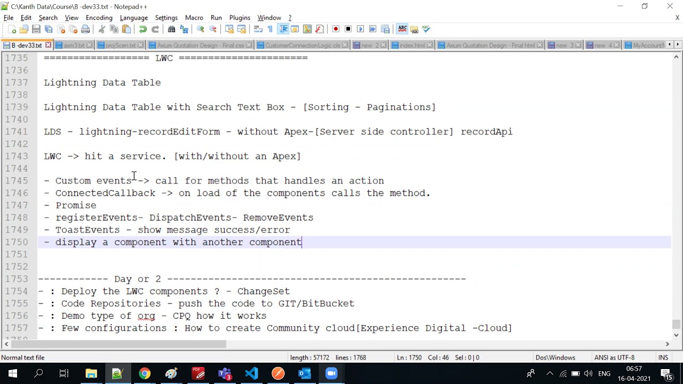Screen dimensions: 683x384
Task: Click the Save recorded macro icon
Action: 385,29
